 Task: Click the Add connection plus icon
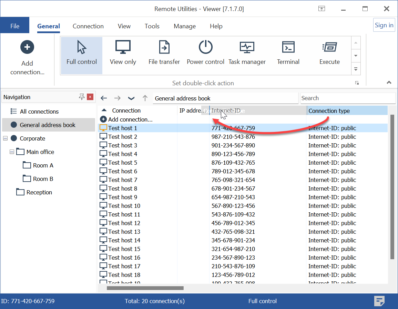27,47
